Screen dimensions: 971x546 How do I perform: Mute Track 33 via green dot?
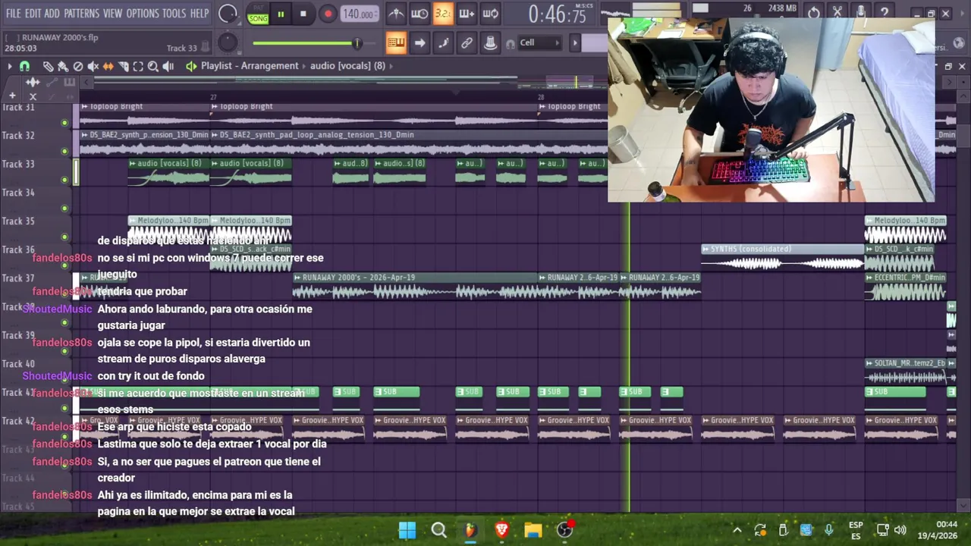(x=64, y=180)
